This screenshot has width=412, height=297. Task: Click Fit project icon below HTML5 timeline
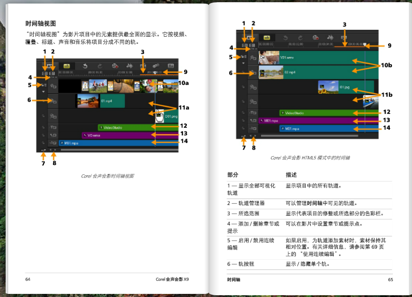[243, 136]
